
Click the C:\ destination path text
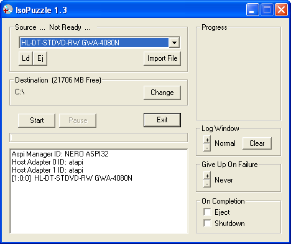click(20, 91)
